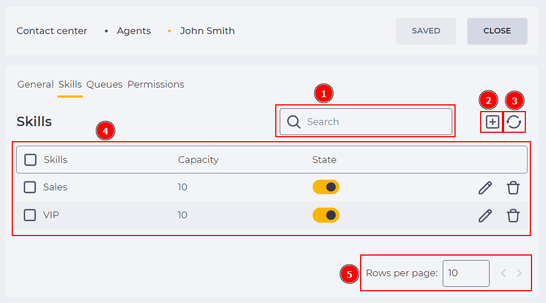Click the Agents breadcrumb link

point(134,31)
